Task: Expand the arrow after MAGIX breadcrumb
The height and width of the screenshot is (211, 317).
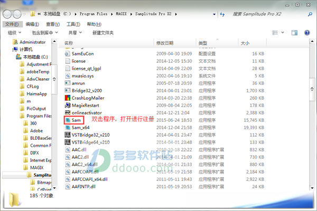Action: click(131, 14)
